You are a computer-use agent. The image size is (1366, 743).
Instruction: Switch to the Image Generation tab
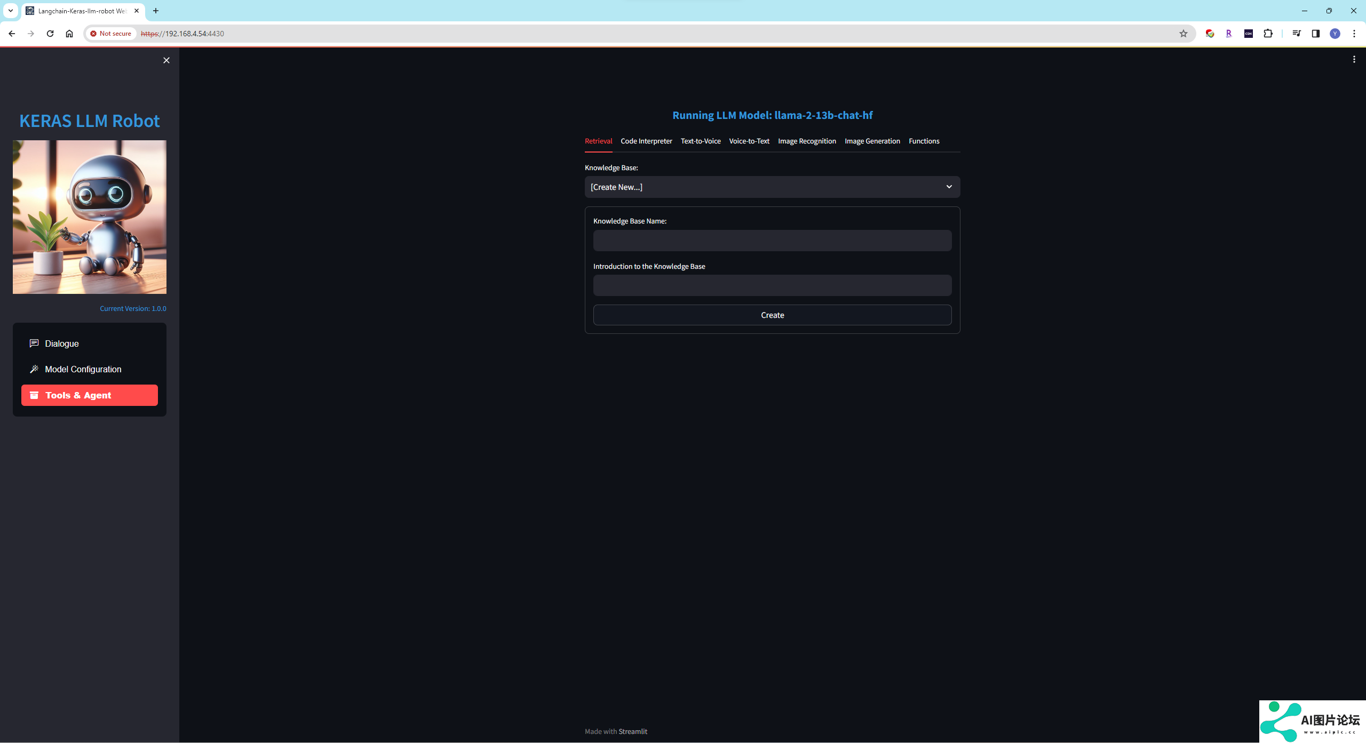(x=872, y=141)
